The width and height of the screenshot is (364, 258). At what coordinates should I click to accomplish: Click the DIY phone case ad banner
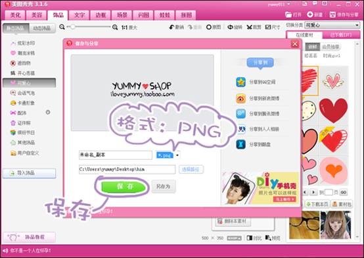pyautogui.click(x=260, y=188)
